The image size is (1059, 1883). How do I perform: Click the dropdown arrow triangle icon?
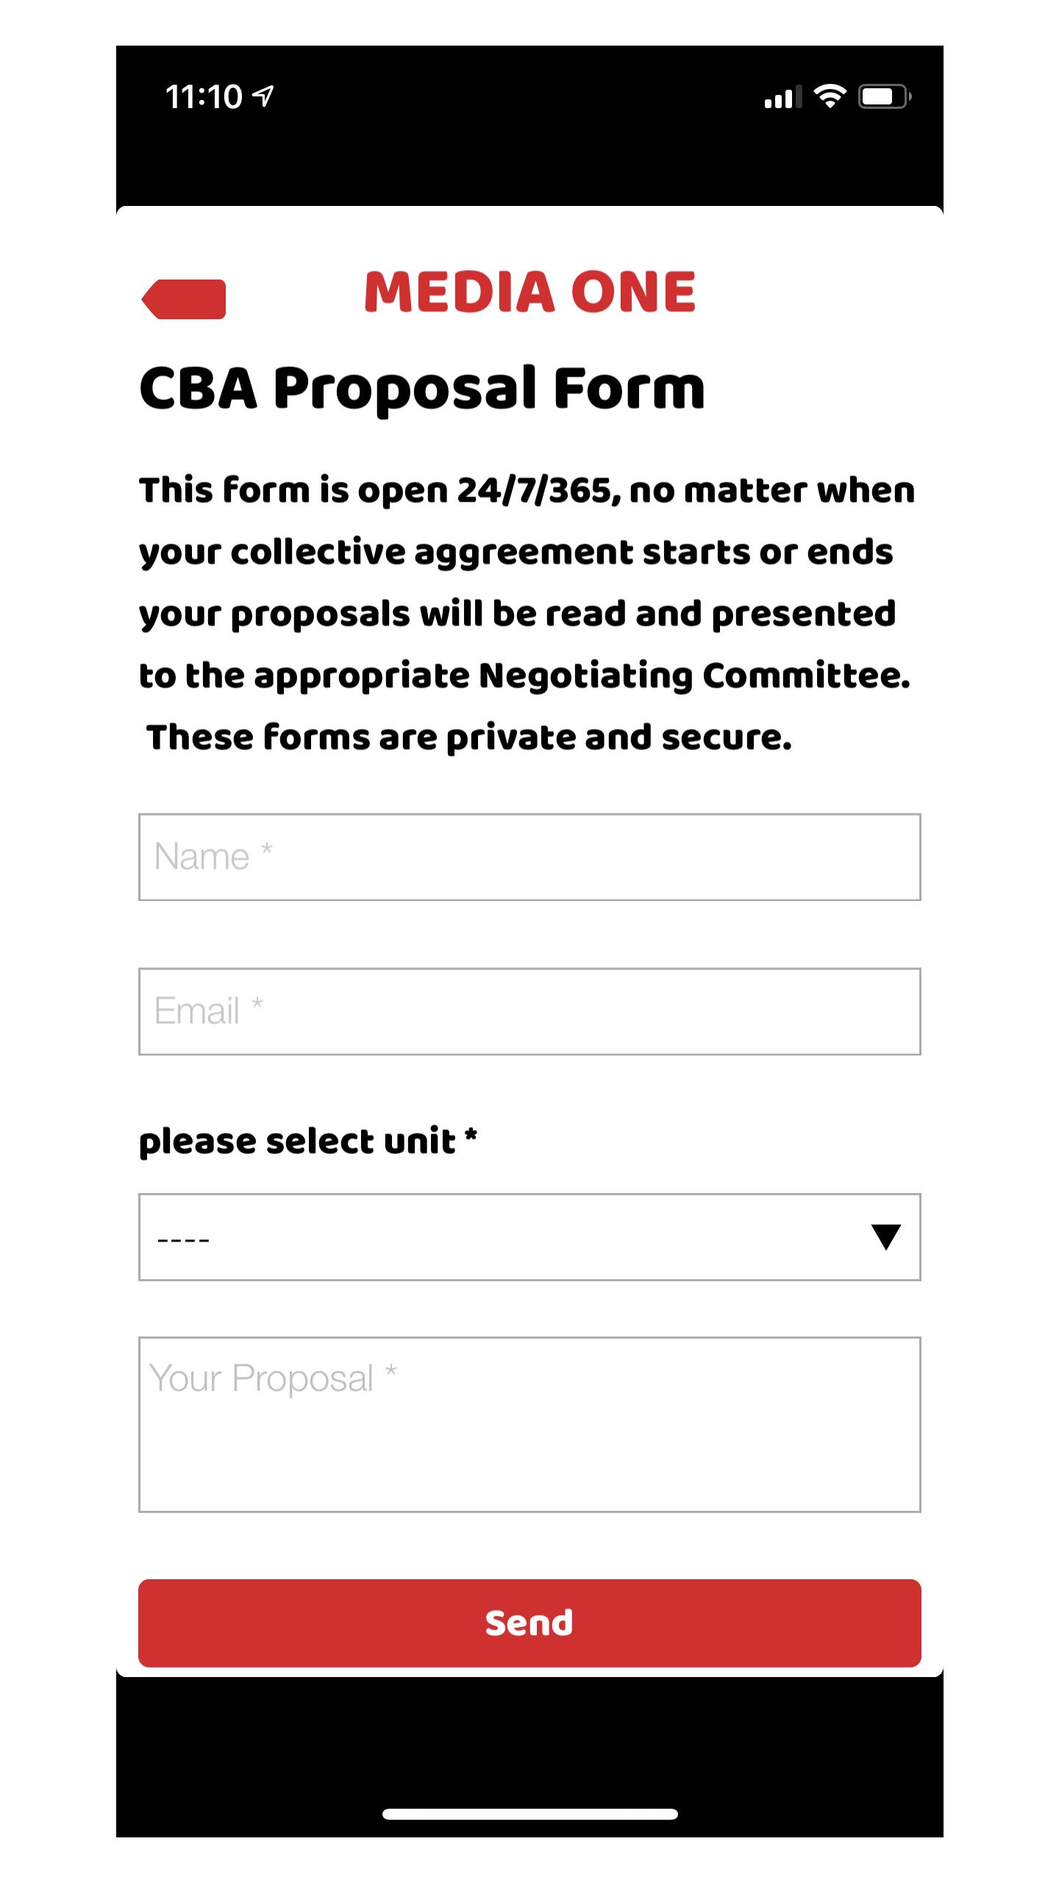[885, 1237]
